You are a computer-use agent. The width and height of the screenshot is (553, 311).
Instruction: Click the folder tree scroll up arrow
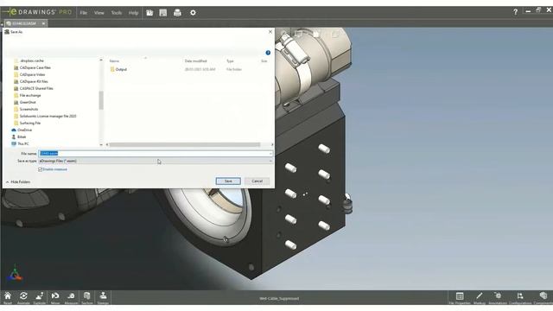(101, 60)
